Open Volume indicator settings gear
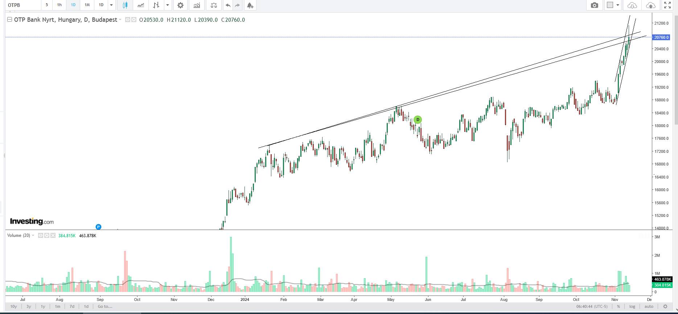Screen dimensions: 678x314 coord(47,235)
